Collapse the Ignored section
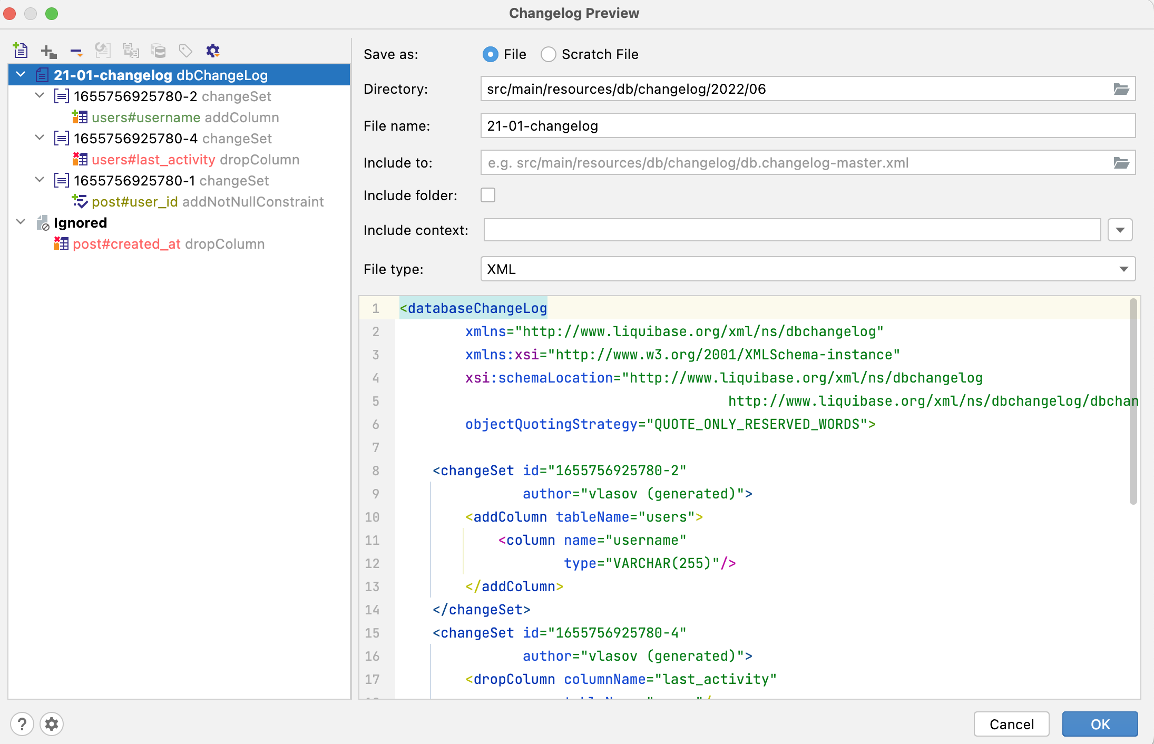The height and width of the screenshot is (744, 1154). tap(21, 222)
